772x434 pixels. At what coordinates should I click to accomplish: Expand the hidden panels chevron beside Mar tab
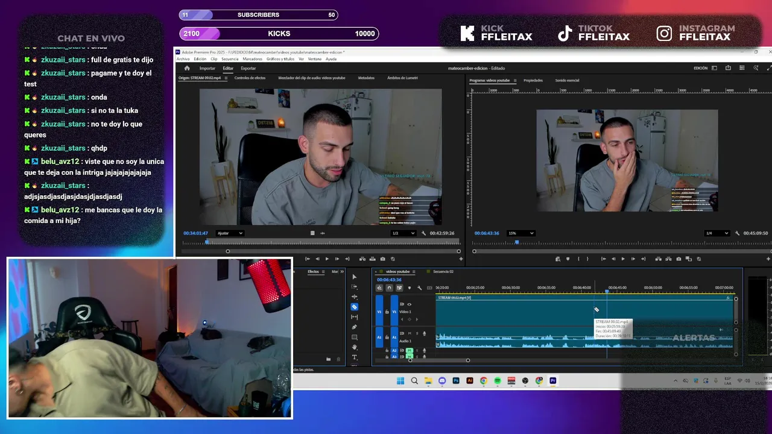pos(343,272)
